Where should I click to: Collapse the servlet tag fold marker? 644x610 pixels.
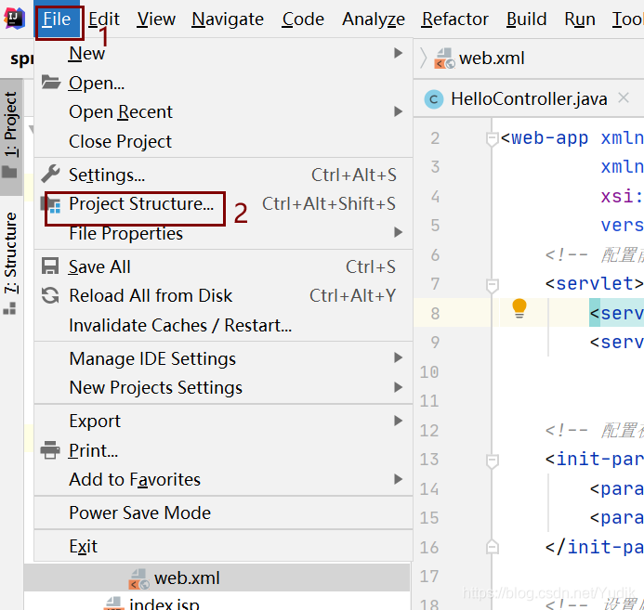[x=493, y=284]
